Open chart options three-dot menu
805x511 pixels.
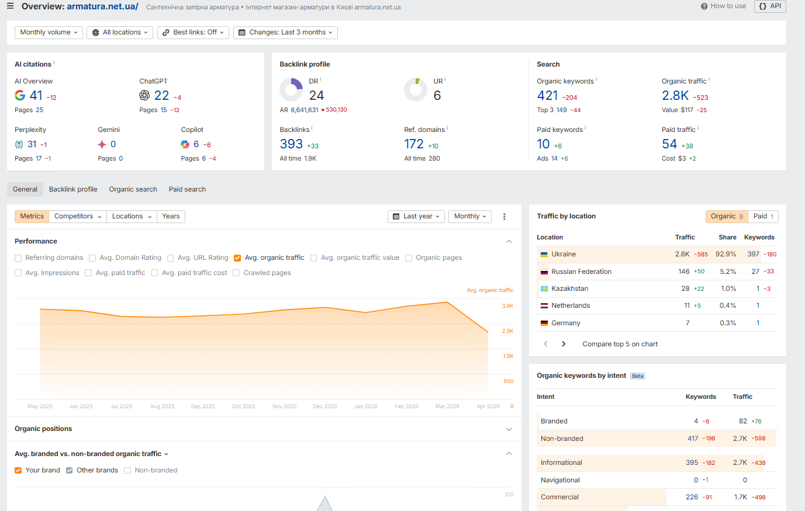[505, 217]
